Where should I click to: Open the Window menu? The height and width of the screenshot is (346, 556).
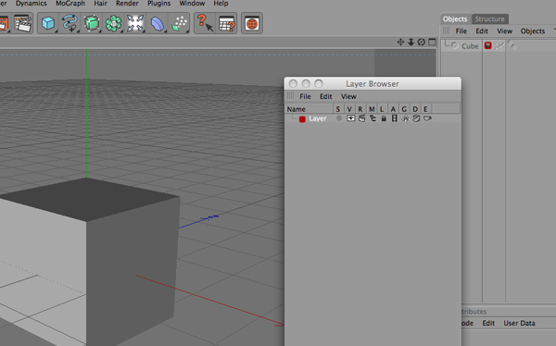coord(192,4)
